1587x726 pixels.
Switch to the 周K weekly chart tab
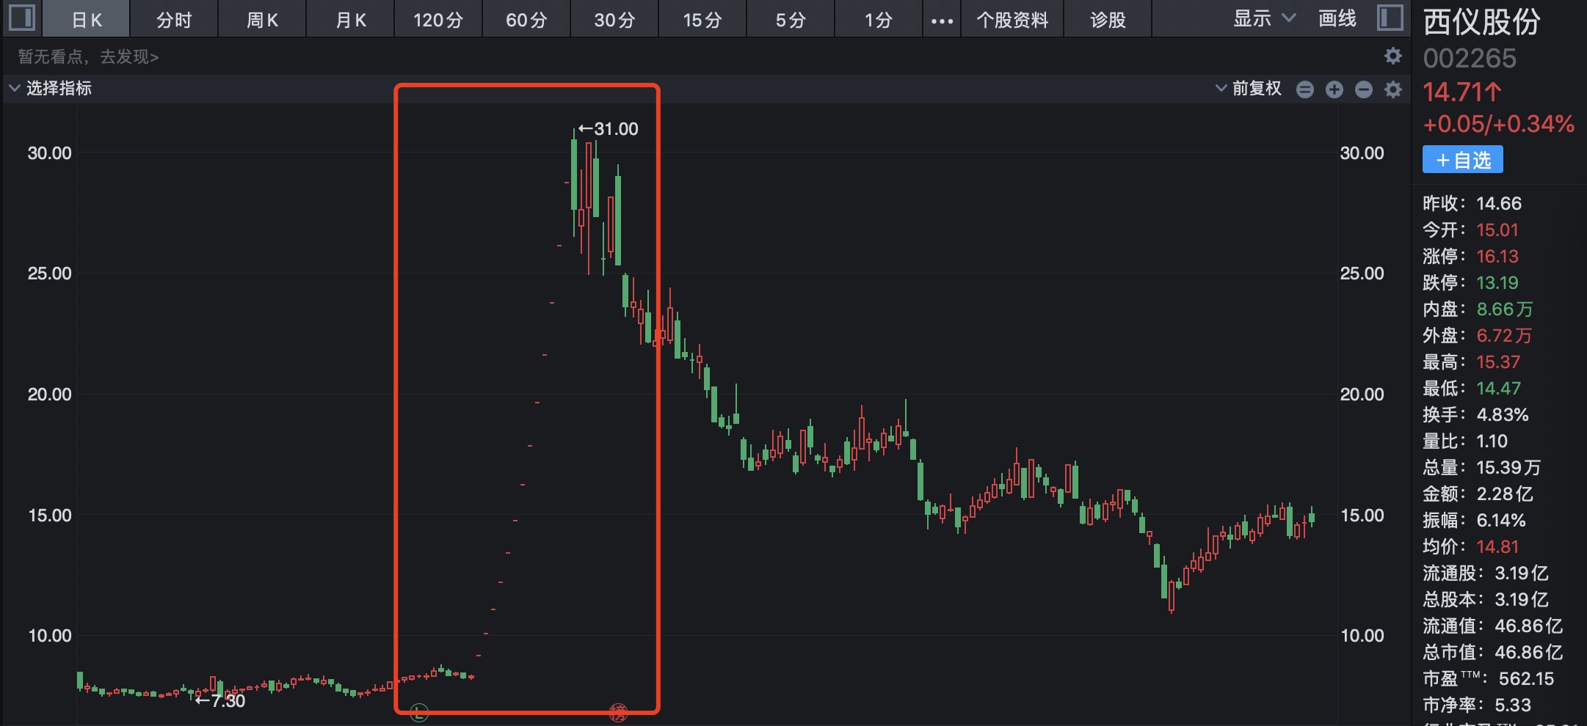click(262, 20)
